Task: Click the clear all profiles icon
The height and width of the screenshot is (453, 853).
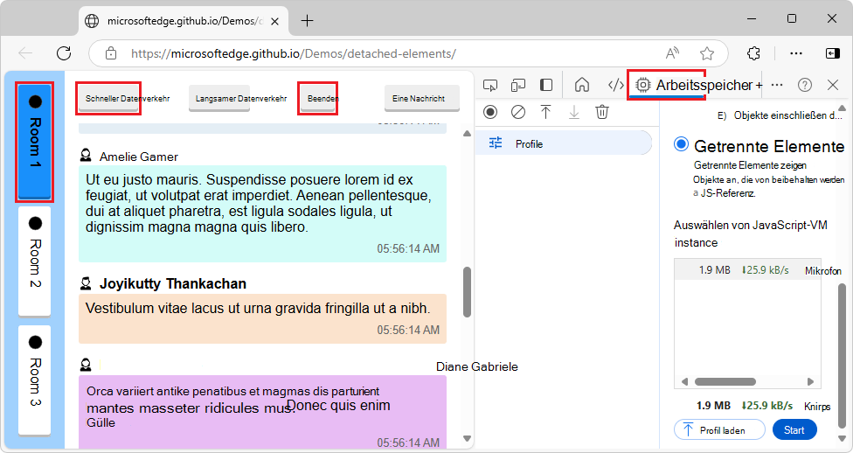Action: pyautogui.click(x=518, y=112)
